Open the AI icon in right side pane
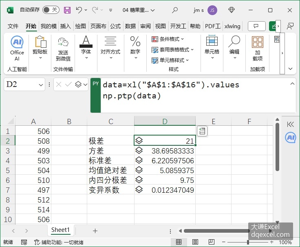300x247 pixels. tap(291, 138)
